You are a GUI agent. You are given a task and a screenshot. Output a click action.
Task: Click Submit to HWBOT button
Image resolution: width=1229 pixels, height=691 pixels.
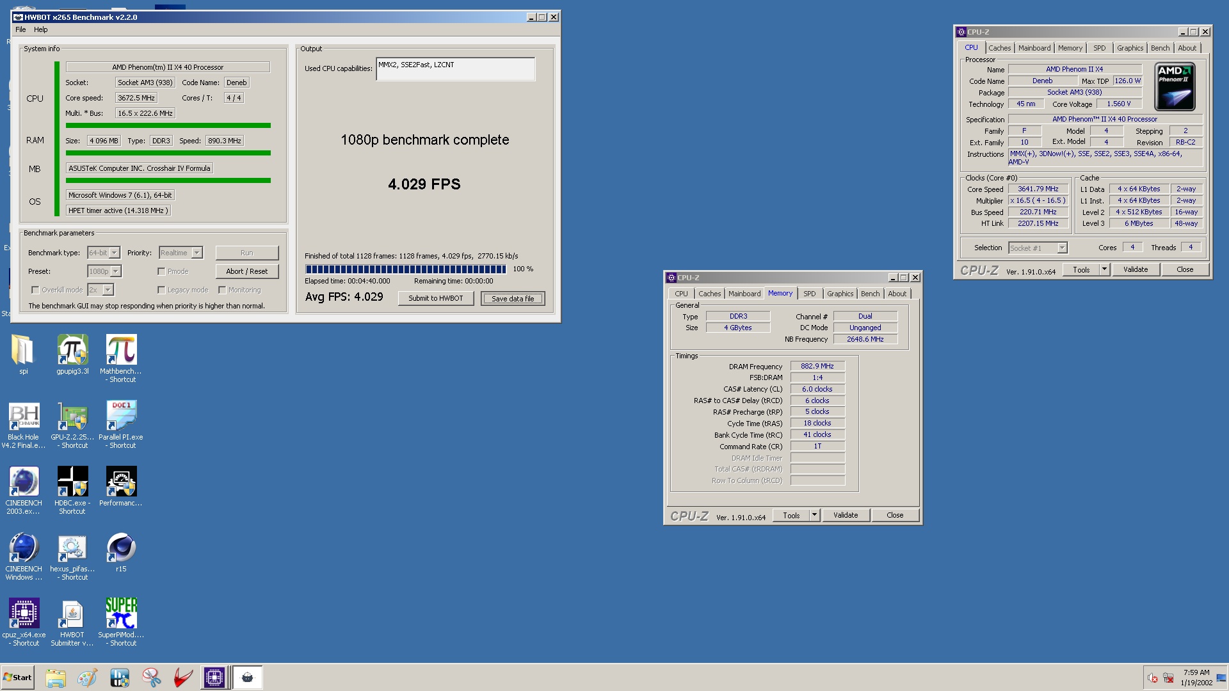click(x=436, y=298)
